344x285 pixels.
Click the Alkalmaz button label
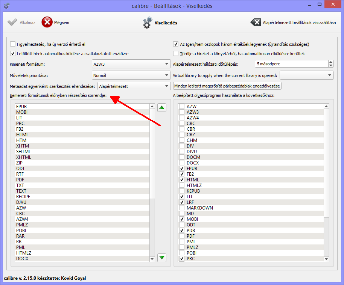[27, 23]
